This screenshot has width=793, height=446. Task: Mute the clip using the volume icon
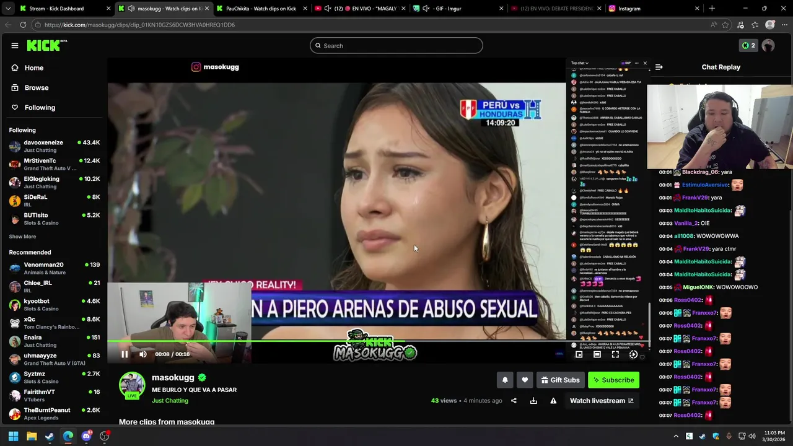(x=143, y=354)
